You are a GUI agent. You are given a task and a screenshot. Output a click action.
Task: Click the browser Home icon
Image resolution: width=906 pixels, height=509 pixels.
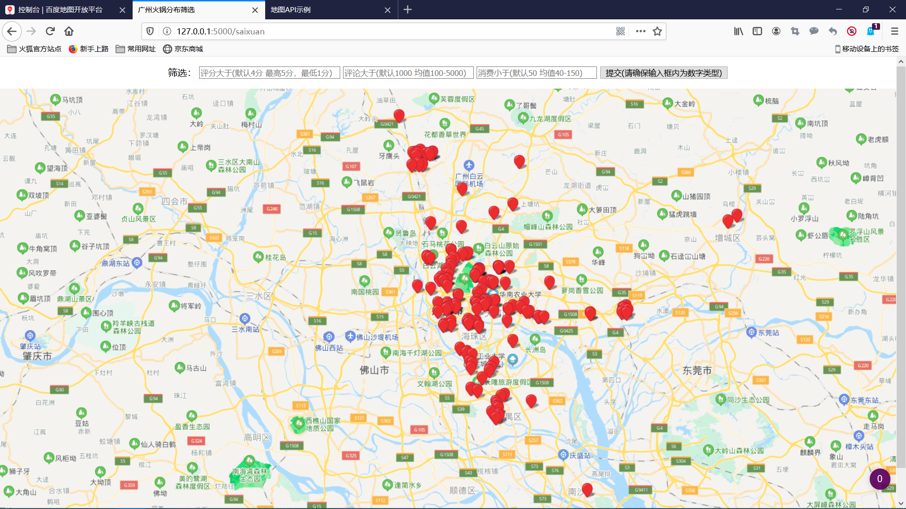tap(69, 31)
